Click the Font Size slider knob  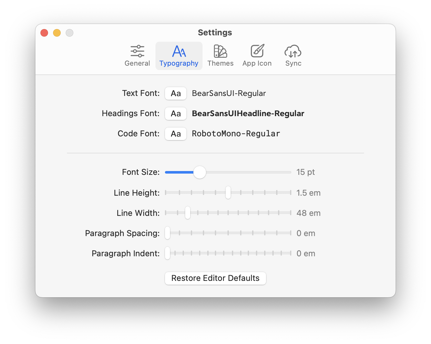[200, 172]
